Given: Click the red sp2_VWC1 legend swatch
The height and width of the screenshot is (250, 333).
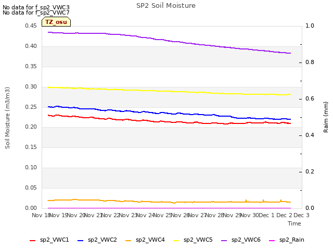Looking at the screenshot, I should click(x=32, y=241).
